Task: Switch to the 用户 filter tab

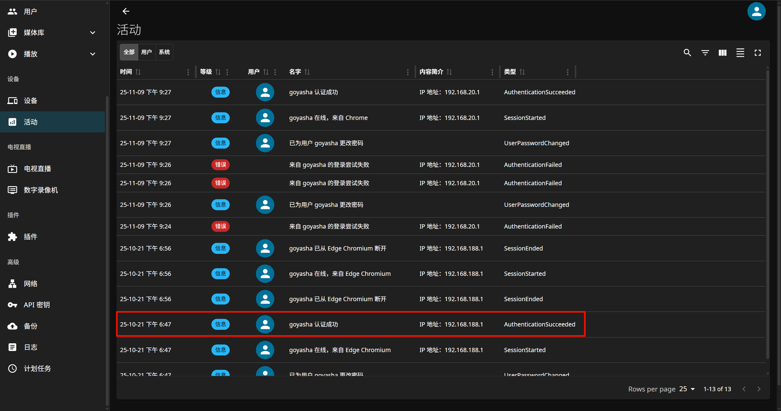Action: (146, 52)
